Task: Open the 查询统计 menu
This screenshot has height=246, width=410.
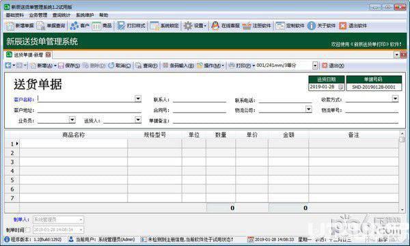Action: coord(61,15)
